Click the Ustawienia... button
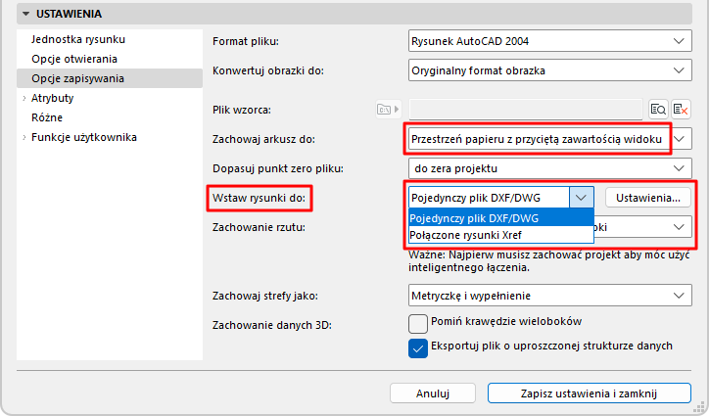Viewport: 709px width, 416px height. click(648, 198)
